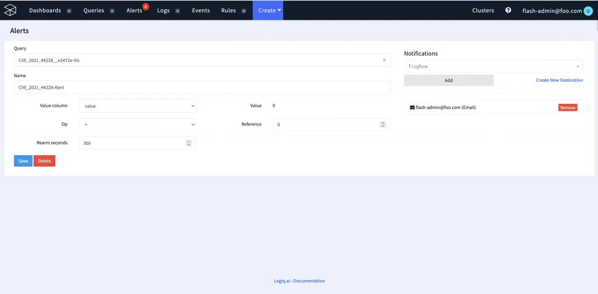The image size is (598, 294).
Task: Expand the Queries menu arrow
Action: (112, 11)
